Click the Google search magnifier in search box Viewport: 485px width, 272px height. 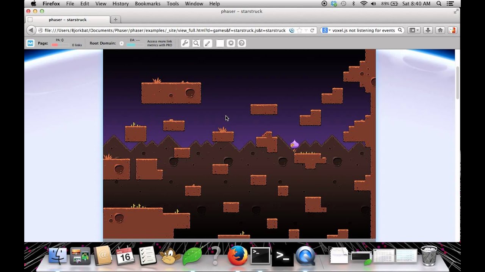point(400,30)
